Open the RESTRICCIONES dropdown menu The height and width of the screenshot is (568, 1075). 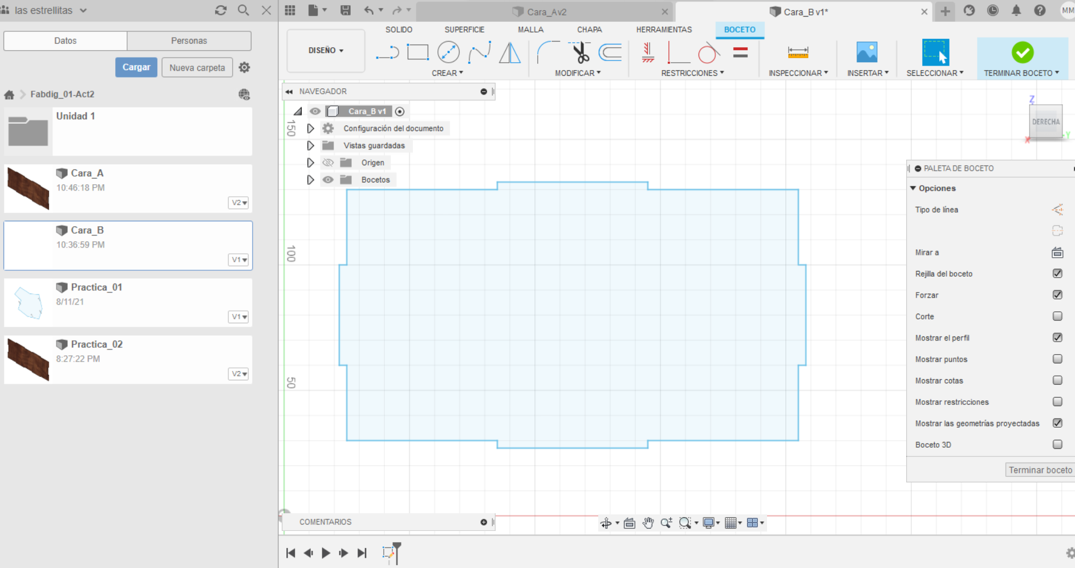692,73
